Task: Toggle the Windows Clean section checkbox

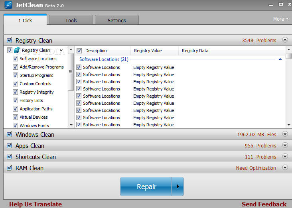Action: point(9,134)
